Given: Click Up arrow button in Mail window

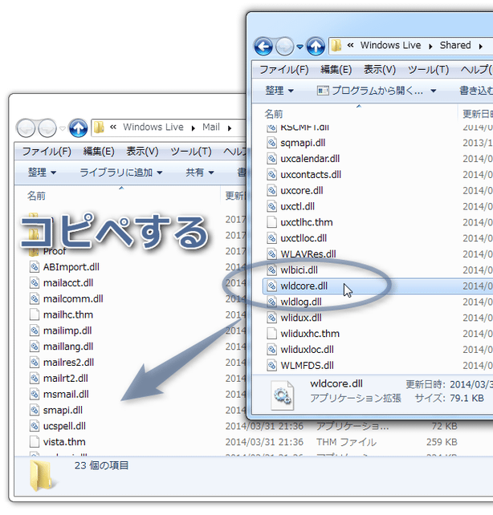Looking at the screenshot, I should click(78, 128).
